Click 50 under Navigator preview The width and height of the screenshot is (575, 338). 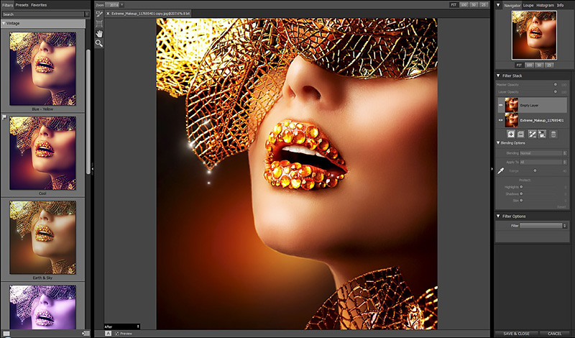(538, 65)
